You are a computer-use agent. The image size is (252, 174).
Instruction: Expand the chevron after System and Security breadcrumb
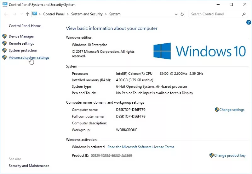106,14
